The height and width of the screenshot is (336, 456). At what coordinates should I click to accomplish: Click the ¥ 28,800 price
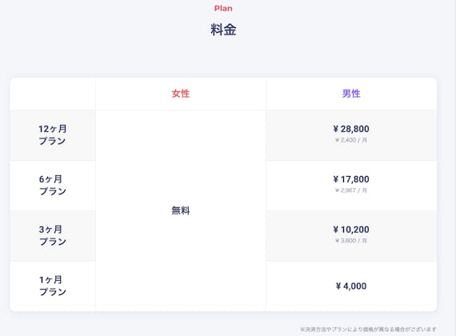tap(351, 129)
